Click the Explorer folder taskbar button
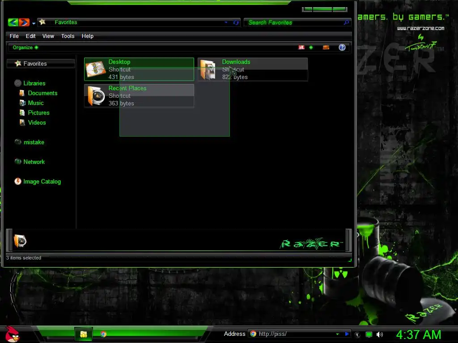 pyautogui.click(x=84, y=334)
